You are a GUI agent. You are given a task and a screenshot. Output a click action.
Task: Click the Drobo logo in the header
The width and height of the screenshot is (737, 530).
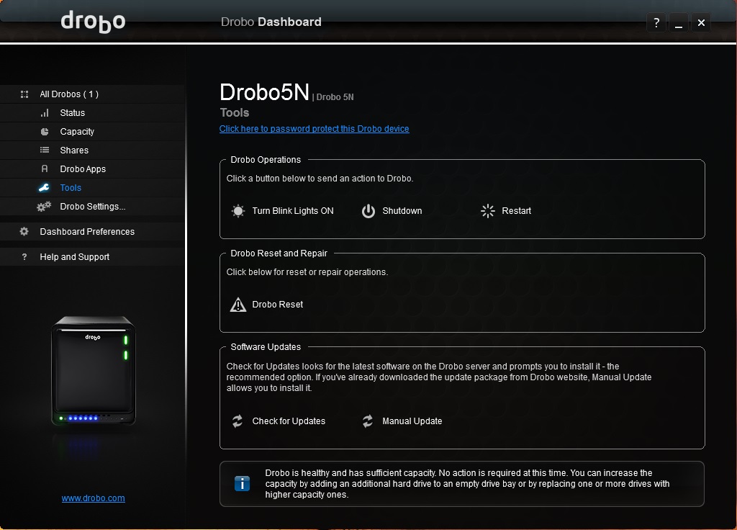(93, 22)
